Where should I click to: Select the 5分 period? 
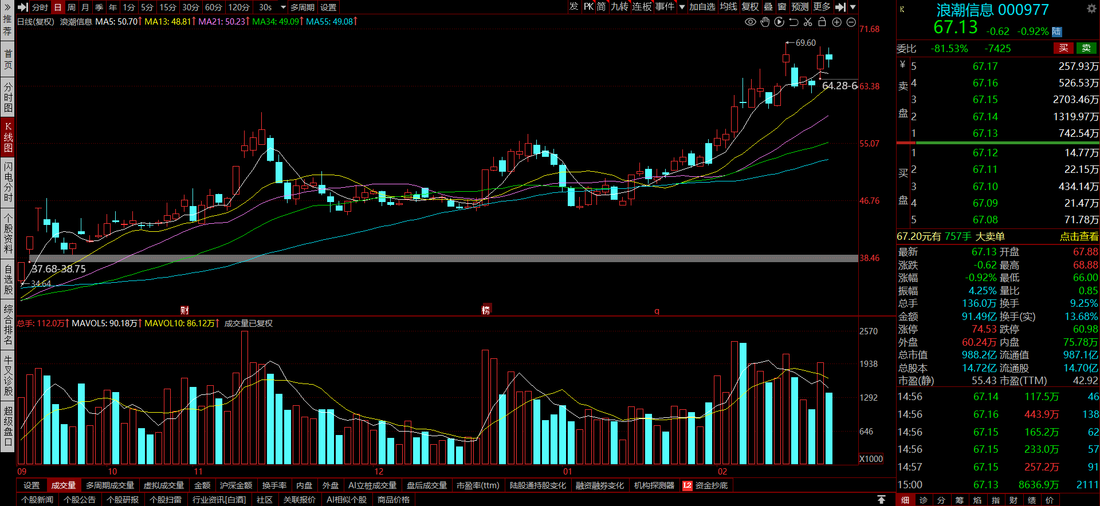[x=147, y=7]
